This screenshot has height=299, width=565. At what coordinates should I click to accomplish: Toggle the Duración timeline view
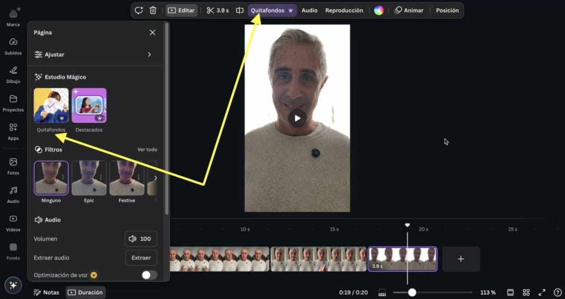(x=86, y=292)
